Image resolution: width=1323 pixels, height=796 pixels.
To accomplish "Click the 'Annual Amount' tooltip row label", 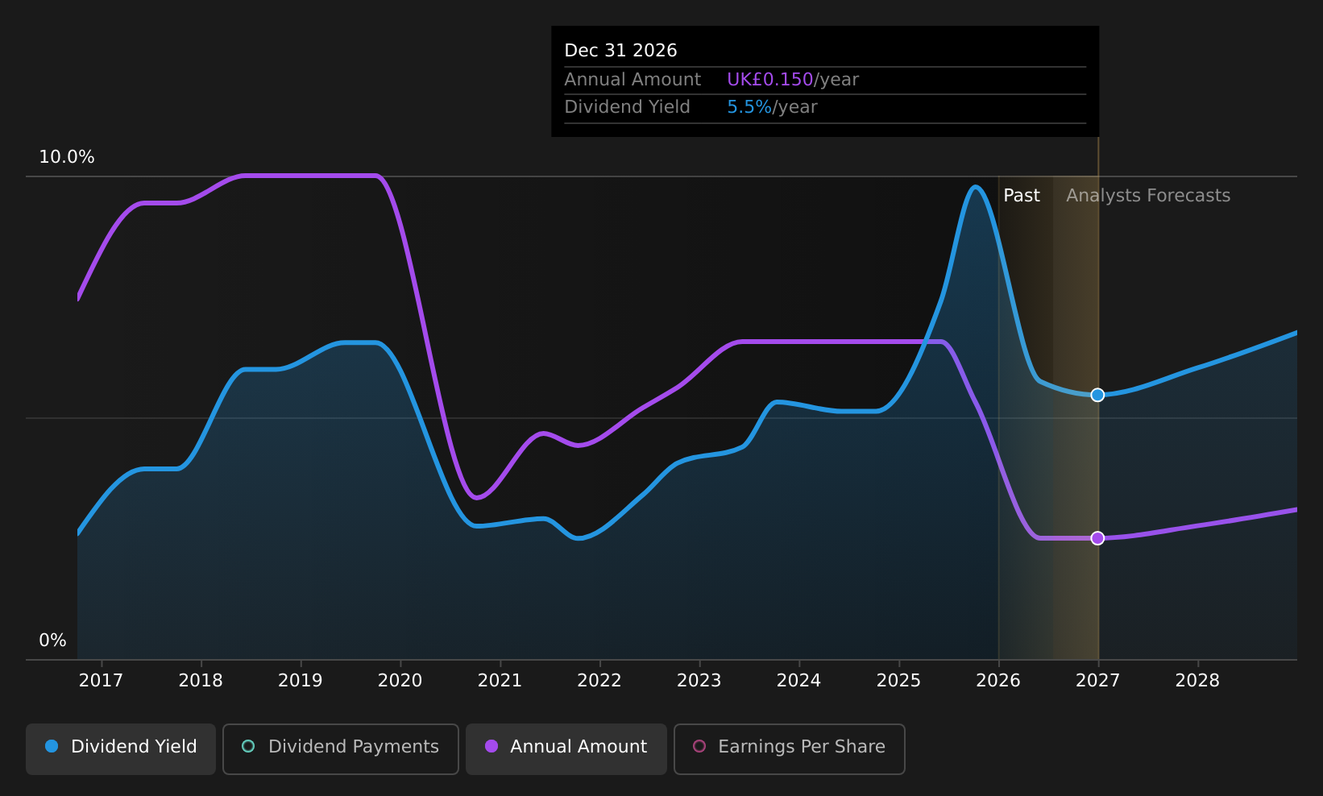I will coord(632,80).
